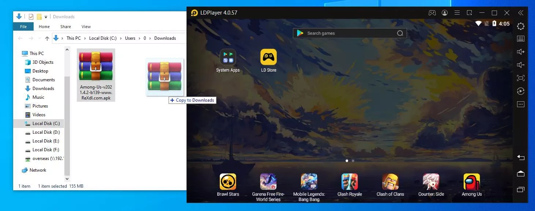
Task: Select Local Disk (C:) in navigation pane
Action: pyautogui.click(x=46, y=124)
